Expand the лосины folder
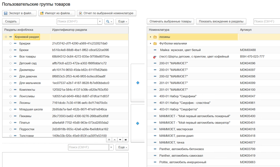Image resolution: width=280 pixels, height=167 pixels. 151,37
